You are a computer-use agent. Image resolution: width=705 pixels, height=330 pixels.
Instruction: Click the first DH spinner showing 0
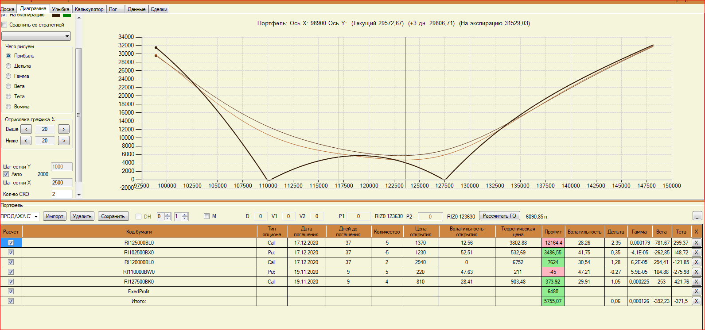pyautogui.click(x=164, y=216)
